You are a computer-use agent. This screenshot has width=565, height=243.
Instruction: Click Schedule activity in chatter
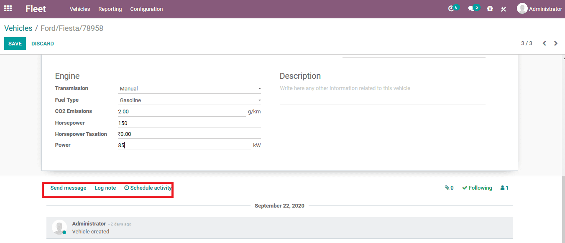[x=148, y=188]
